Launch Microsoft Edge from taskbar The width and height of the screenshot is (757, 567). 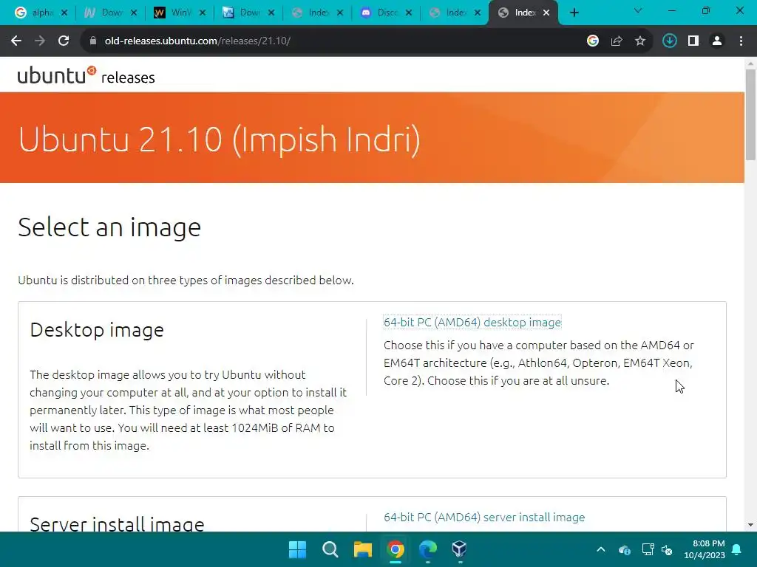(x=428, y=549)
